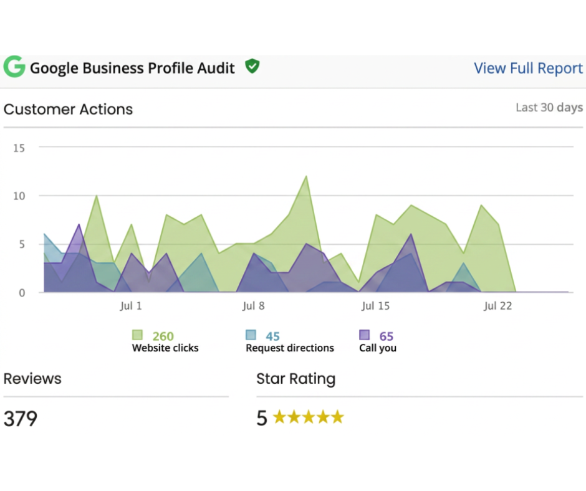Click the 10 y-axis label
The image size is (586, 491).
19,196
